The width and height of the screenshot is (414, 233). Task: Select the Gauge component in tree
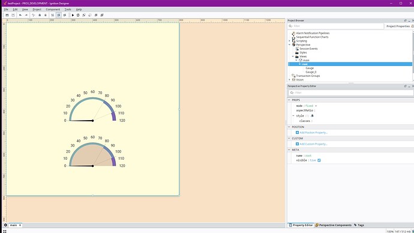coord(310,68)
